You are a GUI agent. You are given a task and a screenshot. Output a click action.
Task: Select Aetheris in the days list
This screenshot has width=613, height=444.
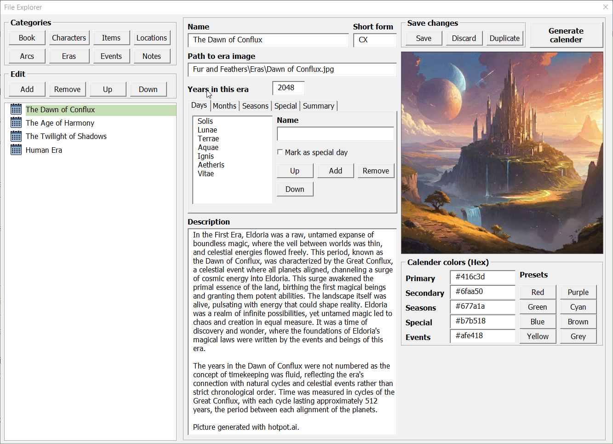[x=211, y=165]
